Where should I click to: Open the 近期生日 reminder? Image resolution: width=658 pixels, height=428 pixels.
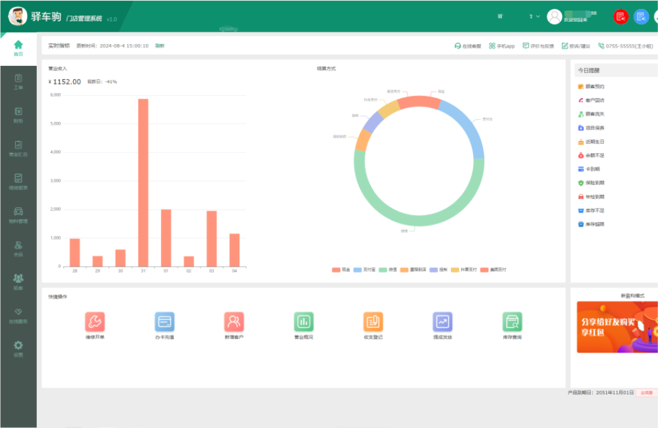pyautogui.click(x=591, y=142)
